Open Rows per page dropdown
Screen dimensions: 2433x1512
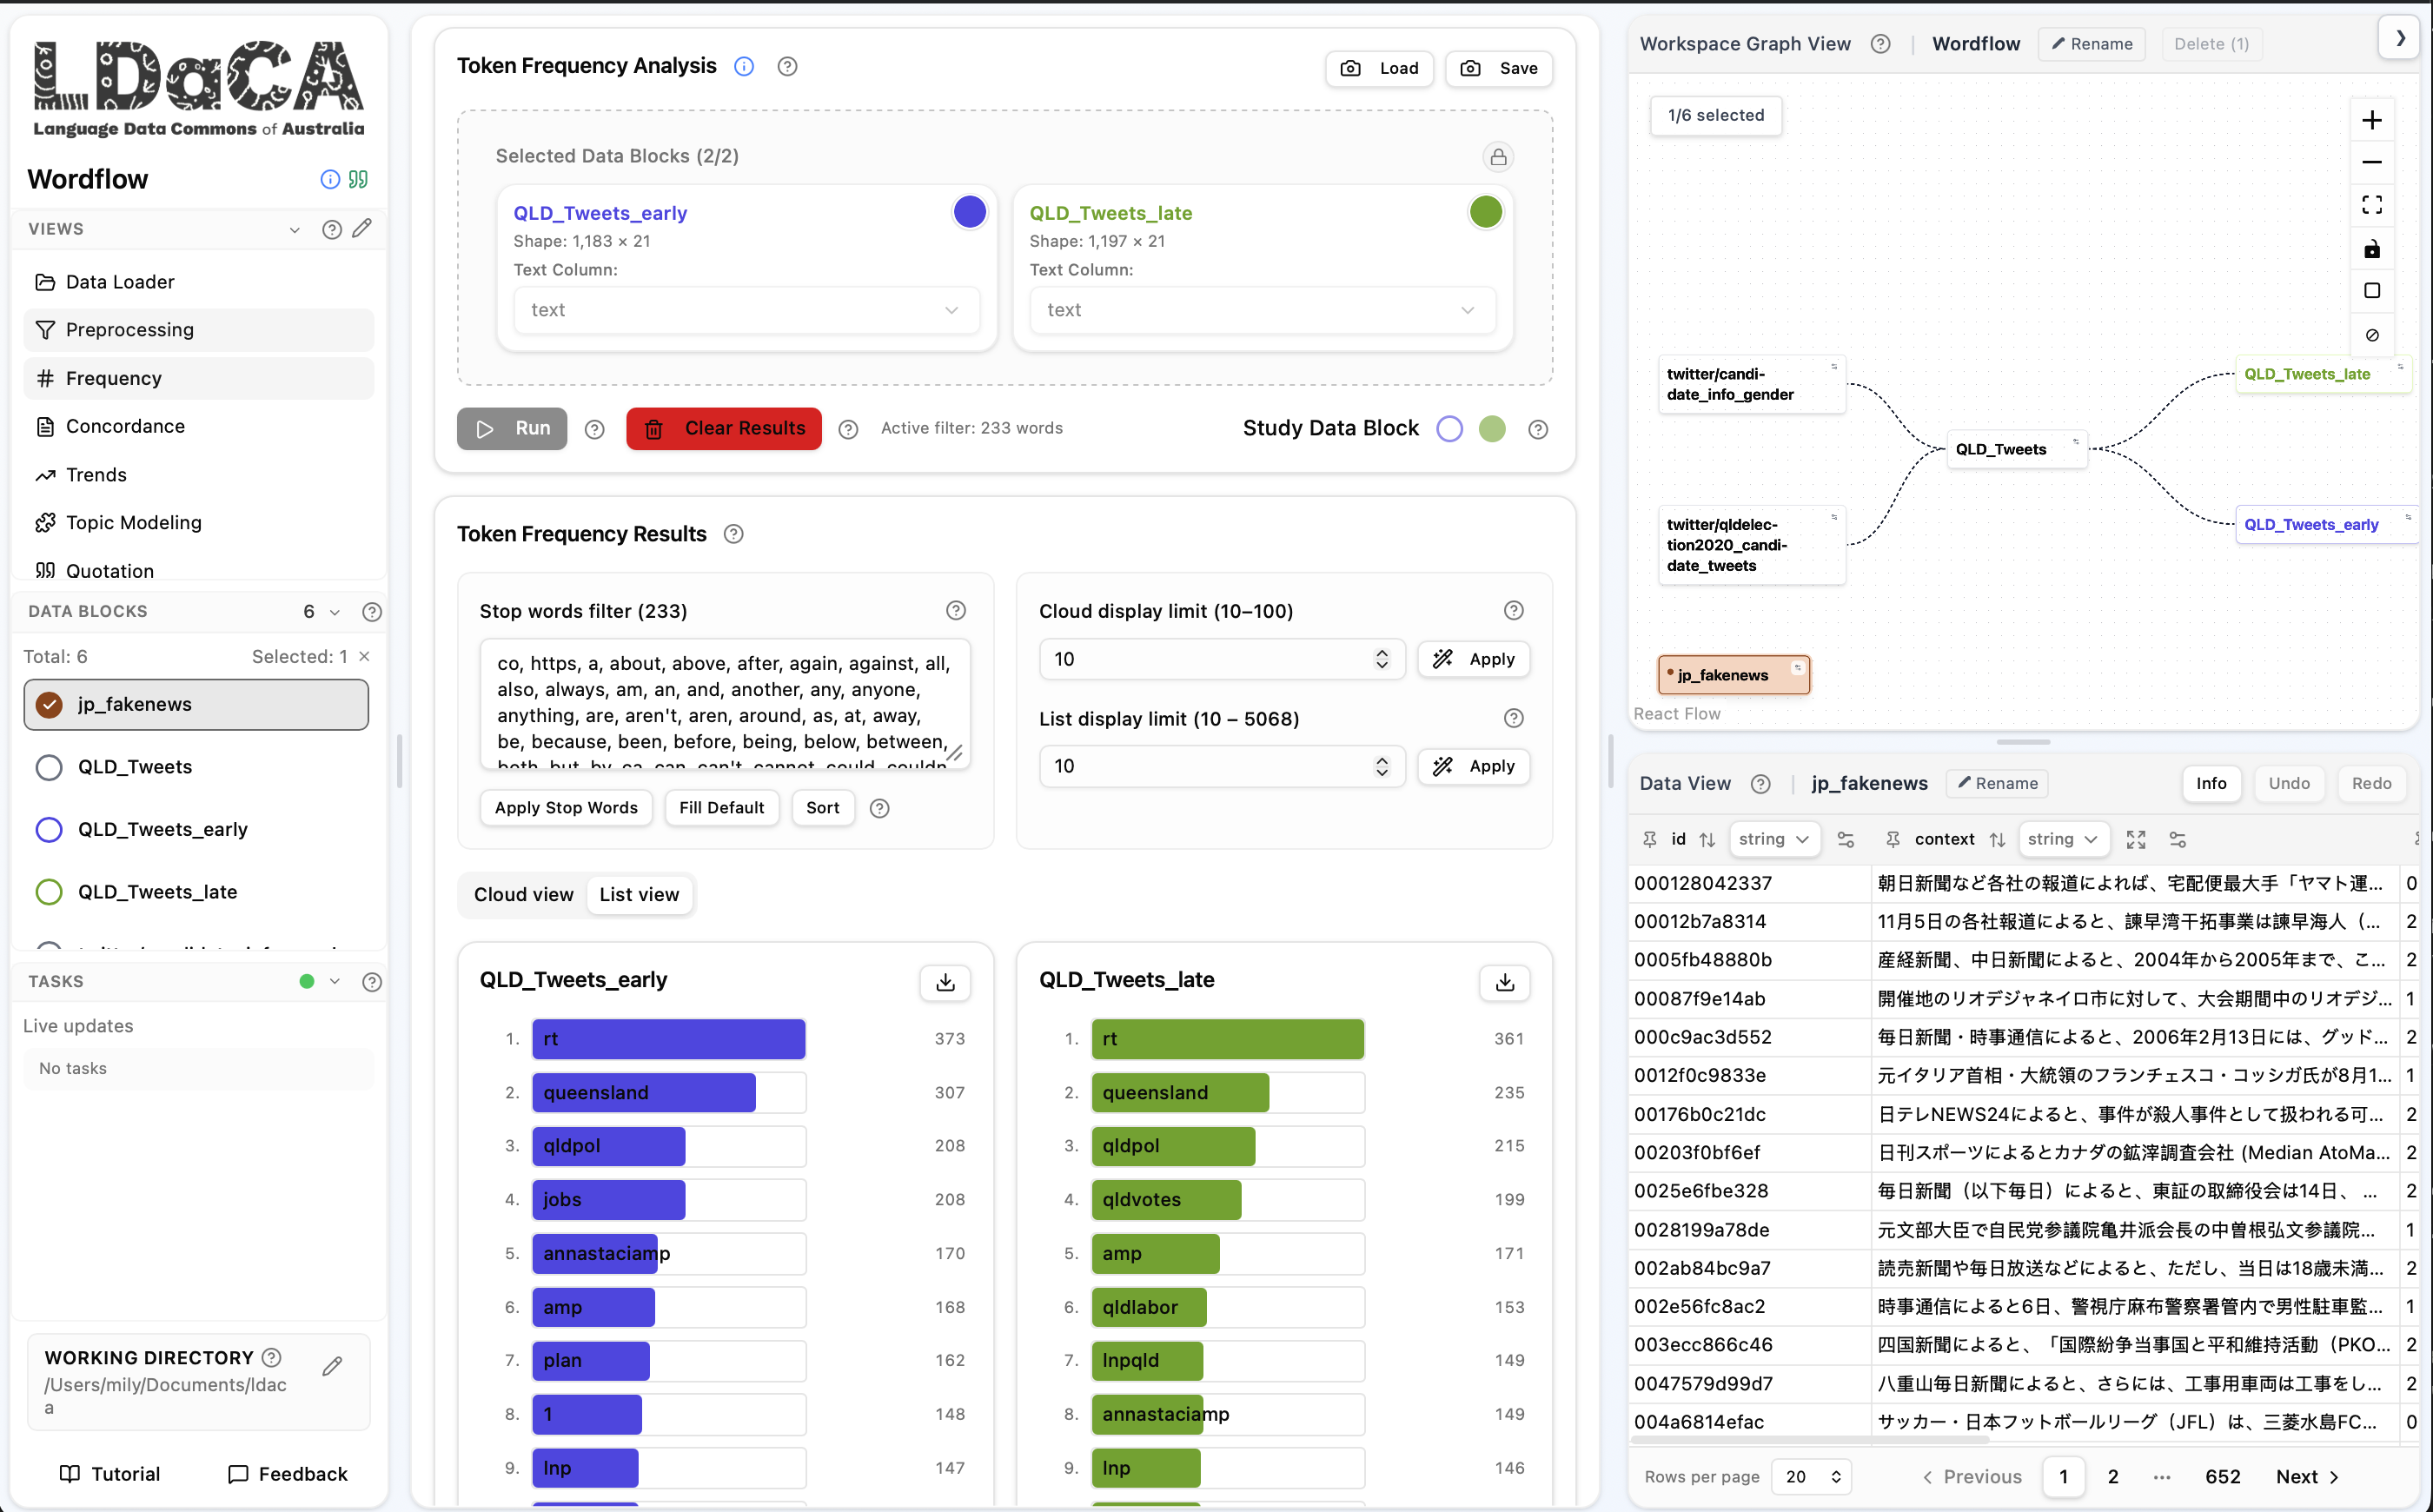1811,1477
